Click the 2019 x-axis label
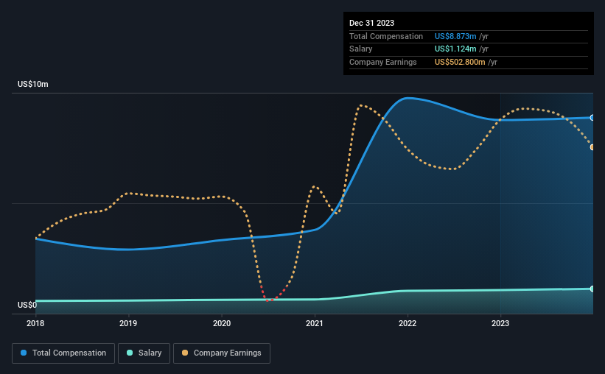Screen dimensions: 605x374 [x=128, y=323]
